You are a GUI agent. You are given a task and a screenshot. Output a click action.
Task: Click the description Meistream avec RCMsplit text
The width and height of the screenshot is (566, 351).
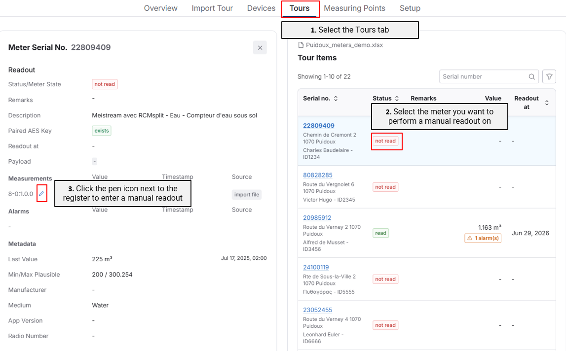tap(174, 115)
